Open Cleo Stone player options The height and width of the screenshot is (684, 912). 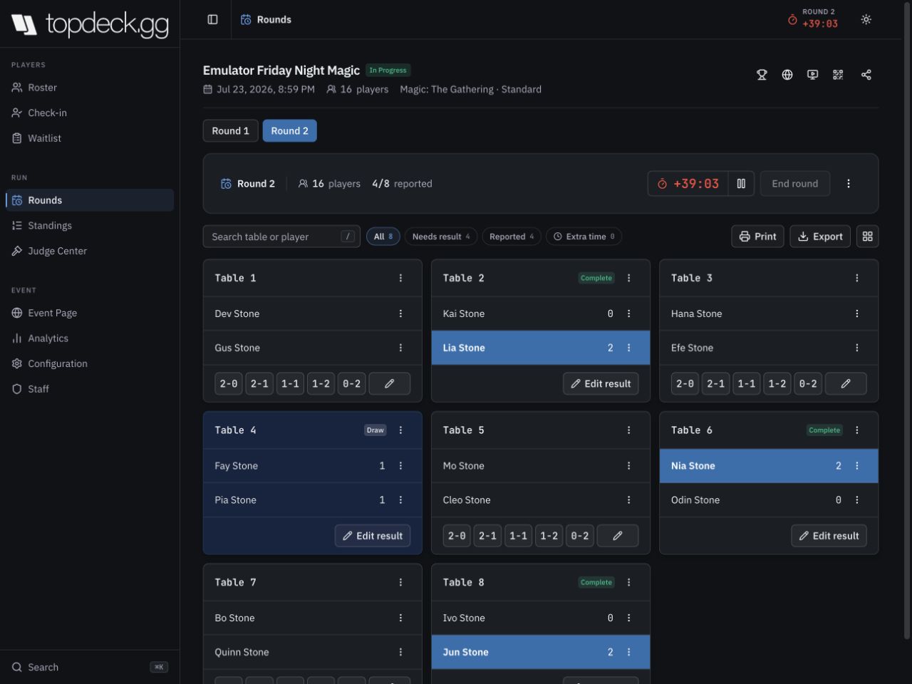click(628, 500)
